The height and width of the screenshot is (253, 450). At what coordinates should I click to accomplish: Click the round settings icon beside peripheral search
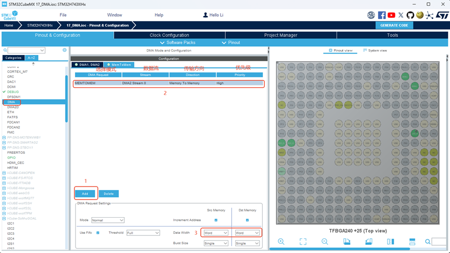tap(65, 50)
